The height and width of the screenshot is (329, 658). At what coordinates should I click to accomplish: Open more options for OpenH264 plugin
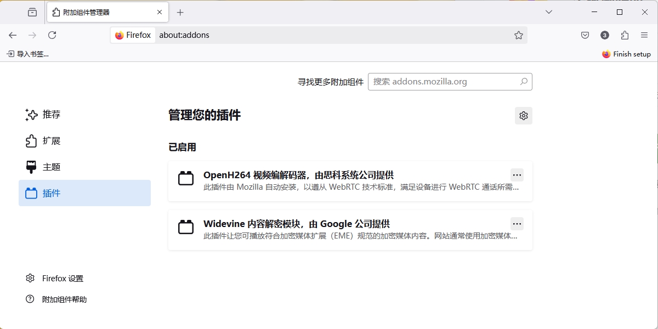[x=517, y=175]
